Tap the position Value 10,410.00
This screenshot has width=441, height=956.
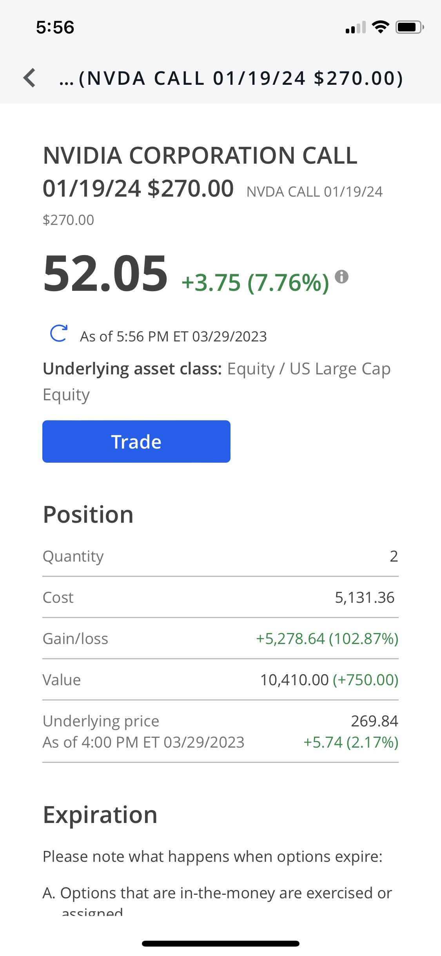294,680
